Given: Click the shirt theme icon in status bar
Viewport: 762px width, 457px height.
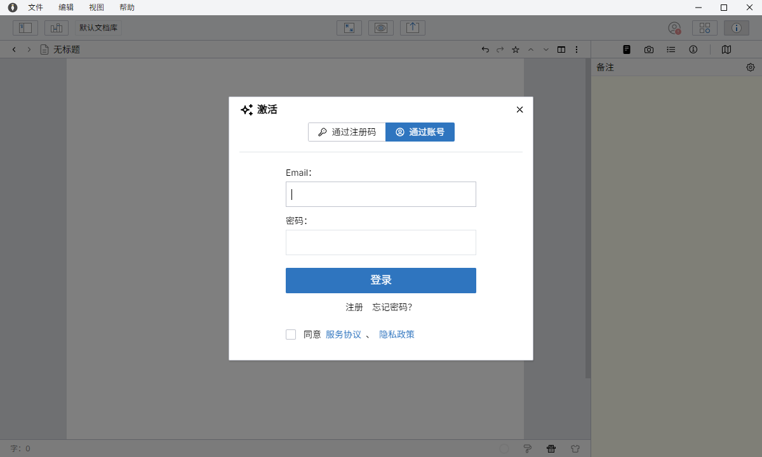Looking at the screenshot, I should [x=575, y=449].
